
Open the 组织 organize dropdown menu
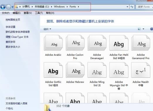pyautogui.click(x=47, y=29)
